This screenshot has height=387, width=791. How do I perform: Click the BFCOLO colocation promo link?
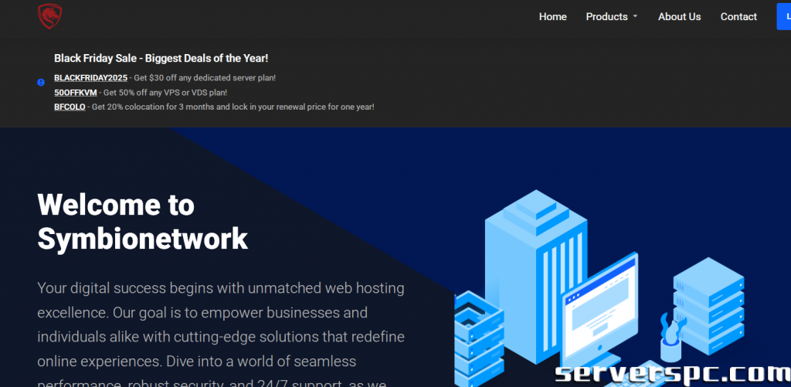click(70, 107)
